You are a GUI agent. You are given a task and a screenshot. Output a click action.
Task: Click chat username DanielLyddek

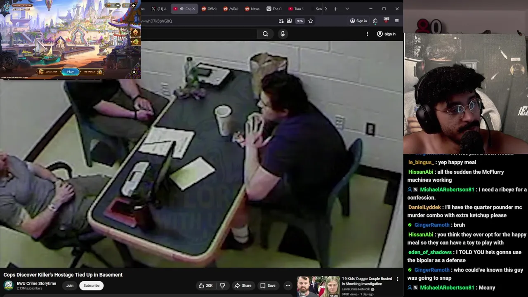point(424,207)
